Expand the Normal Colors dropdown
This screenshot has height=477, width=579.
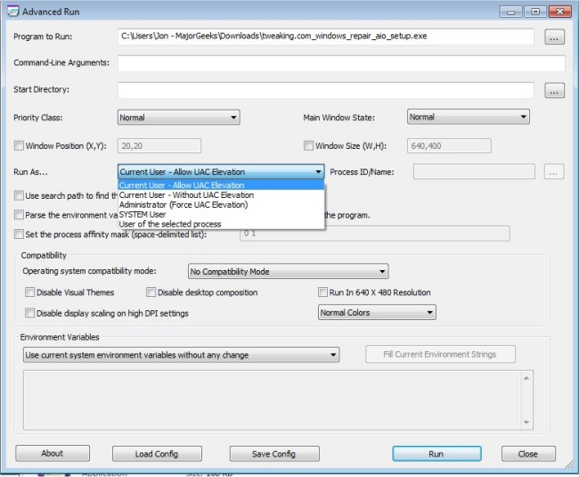pyautogui.click(x=377, y=313)
